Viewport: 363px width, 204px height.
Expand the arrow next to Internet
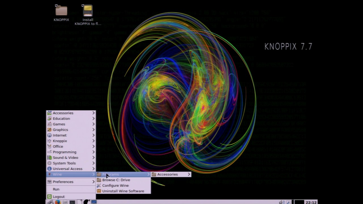pos(93,135)
